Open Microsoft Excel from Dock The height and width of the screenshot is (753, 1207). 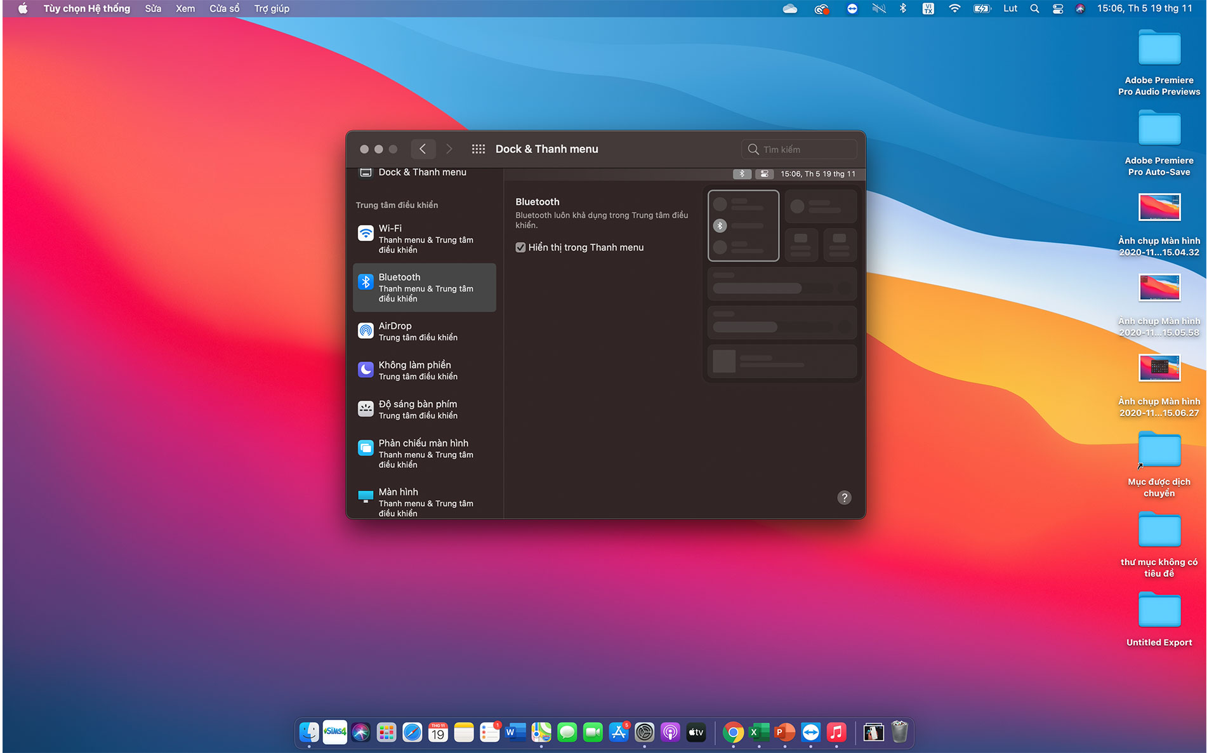click(759, 732)
